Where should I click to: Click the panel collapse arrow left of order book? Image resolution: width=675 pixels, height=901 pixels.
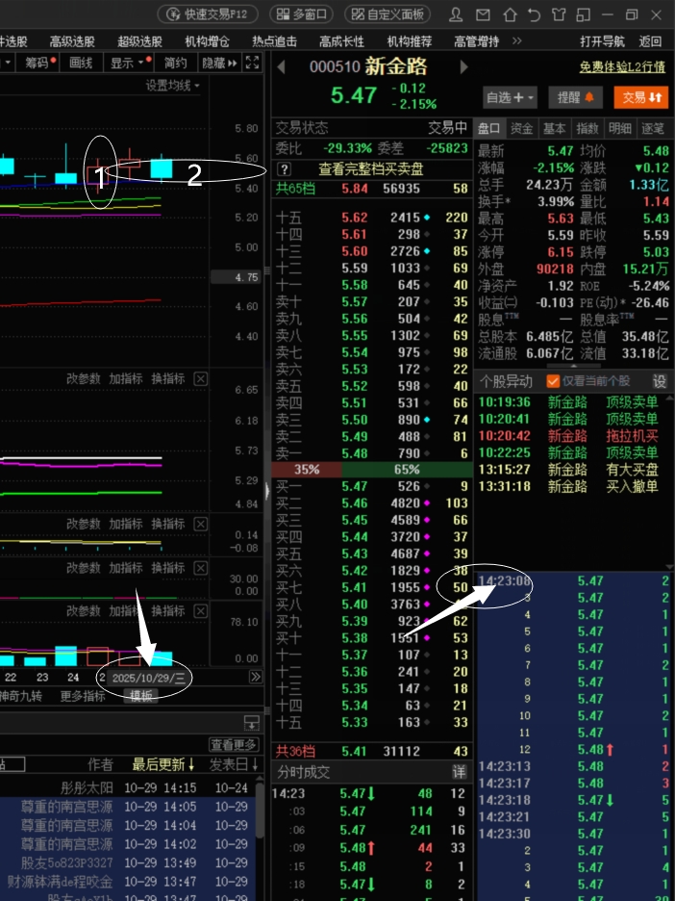point(267,491)
